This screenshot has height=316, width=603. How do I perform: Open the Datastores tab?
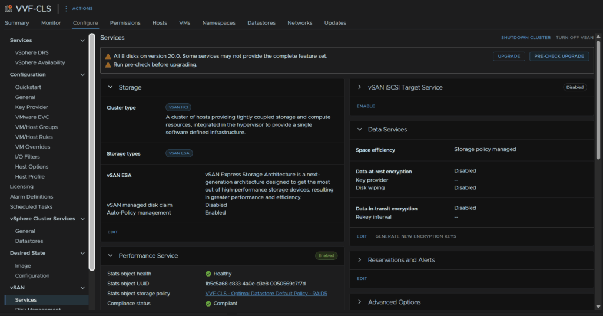(261, 23)
